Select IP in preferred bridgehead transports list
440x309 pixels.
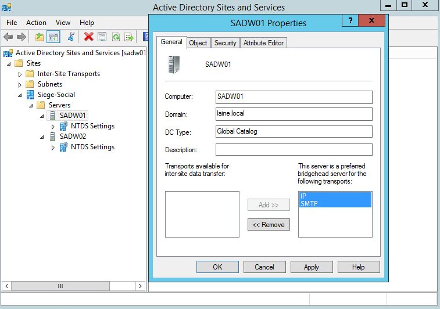(335, 196)
